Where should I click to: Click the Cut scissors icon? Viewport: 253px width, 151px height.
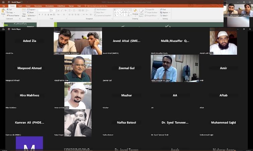pyautogui.click(x=7, y=9)
